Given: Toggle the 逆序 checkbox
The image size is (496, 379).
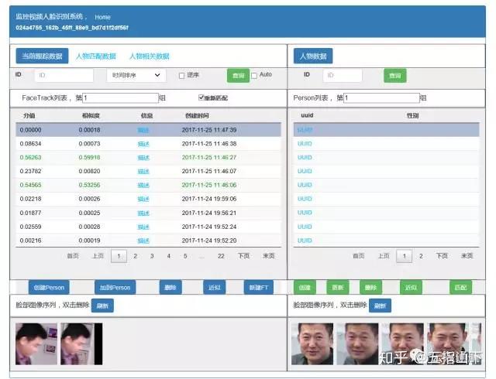Looking at the screenshot, I should pyautogui.click(x=181, y=76).
